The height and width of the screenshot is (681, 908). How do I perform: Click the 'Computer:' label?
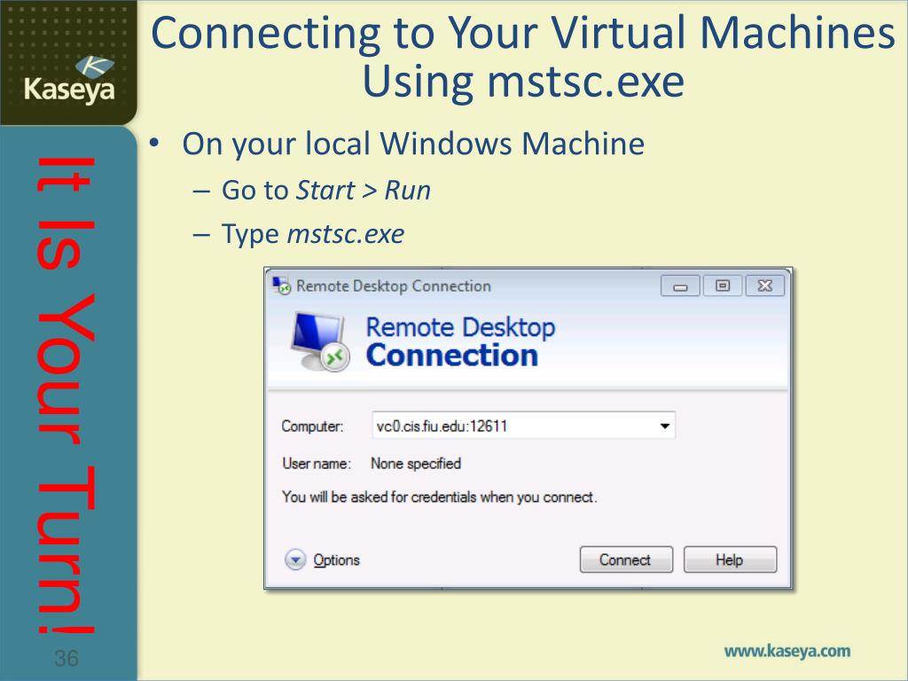[x=312, y=427]
